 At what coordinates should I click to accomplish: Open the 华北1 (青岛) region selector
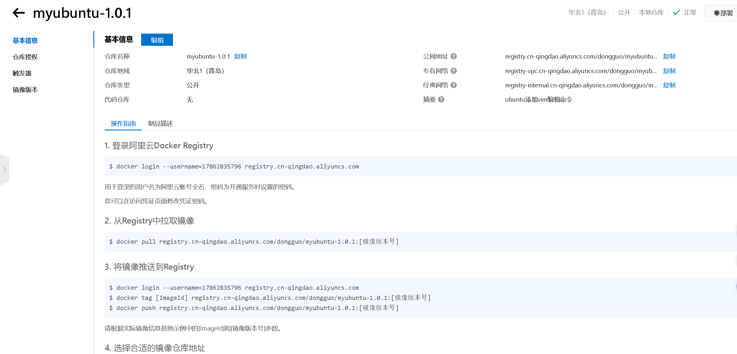587,12
